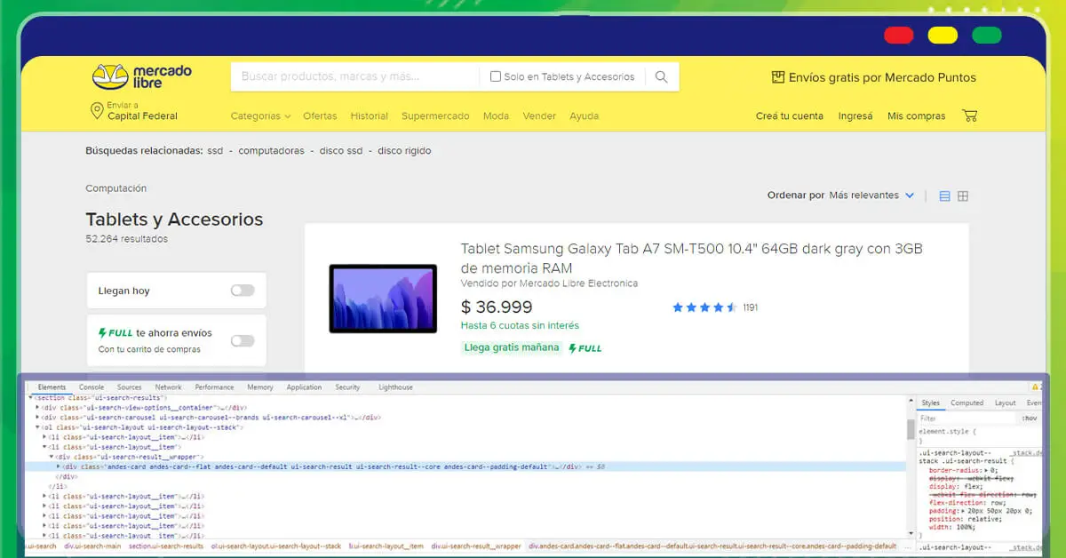Open the Lighthouse tab

pyautogui.click(x=395, y=387)
